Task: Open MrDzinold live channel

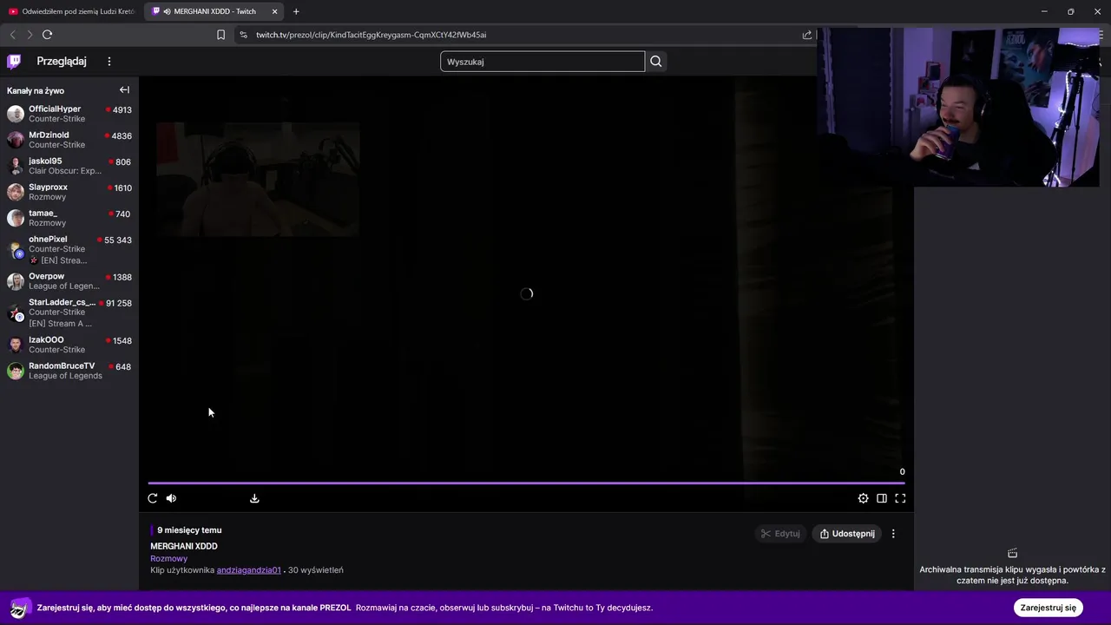Action: (x=69, y=140)
